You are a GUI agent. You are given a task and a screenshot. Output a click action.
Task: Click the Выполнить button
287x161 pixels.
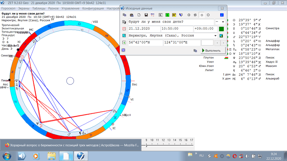[x=213, y=51]
